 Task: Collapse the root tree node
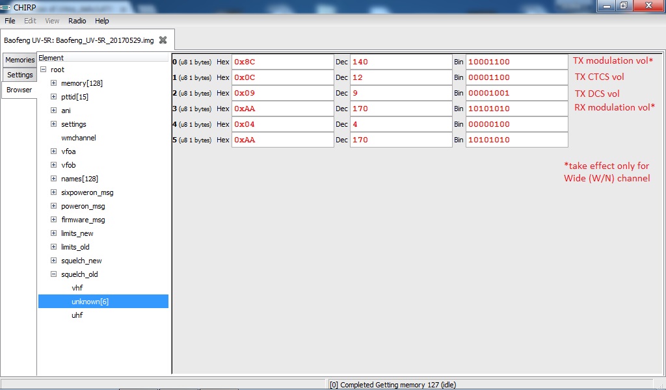(44, 69)
